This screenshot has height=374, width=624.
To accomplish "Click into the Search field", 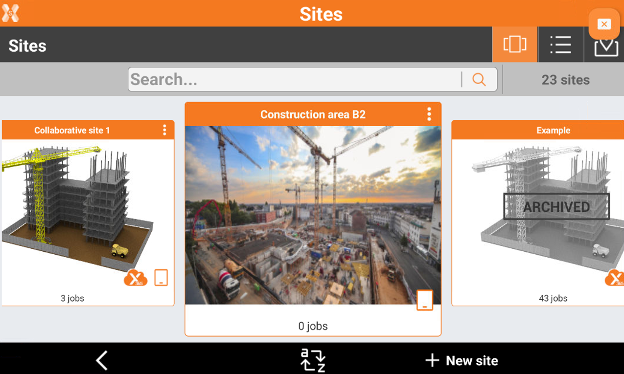I will pos(295,79).
